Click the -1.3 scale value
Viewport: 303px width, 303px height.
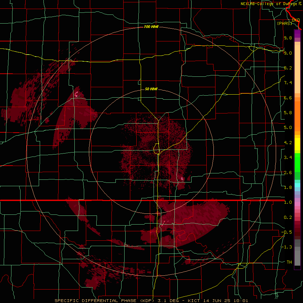(287, 247)
